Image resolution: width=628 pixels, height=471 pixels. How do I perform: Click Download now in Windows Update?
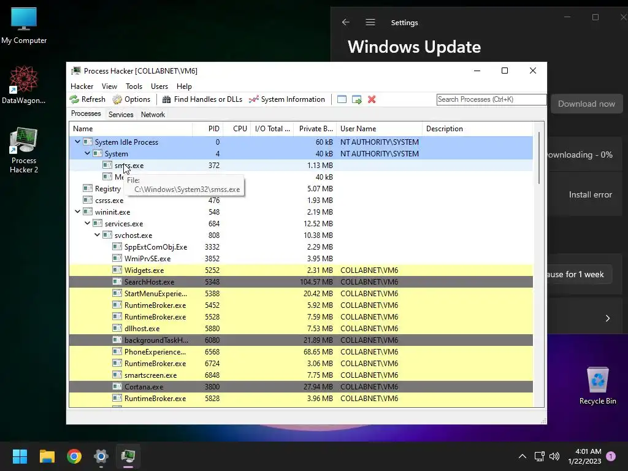point(587,104)
